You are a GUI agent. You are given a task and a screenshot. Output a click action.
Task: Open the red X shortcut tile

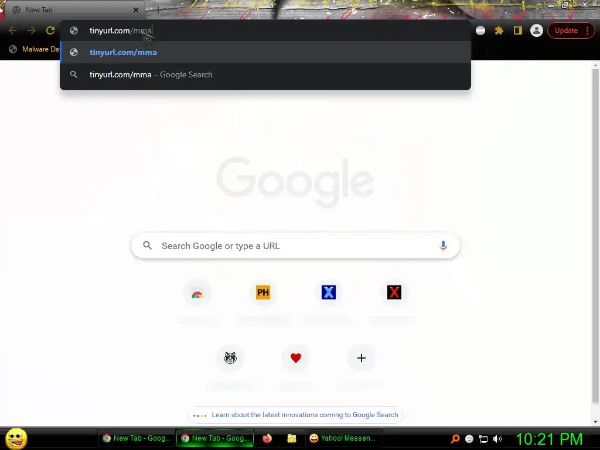click(x=394, y=293)
